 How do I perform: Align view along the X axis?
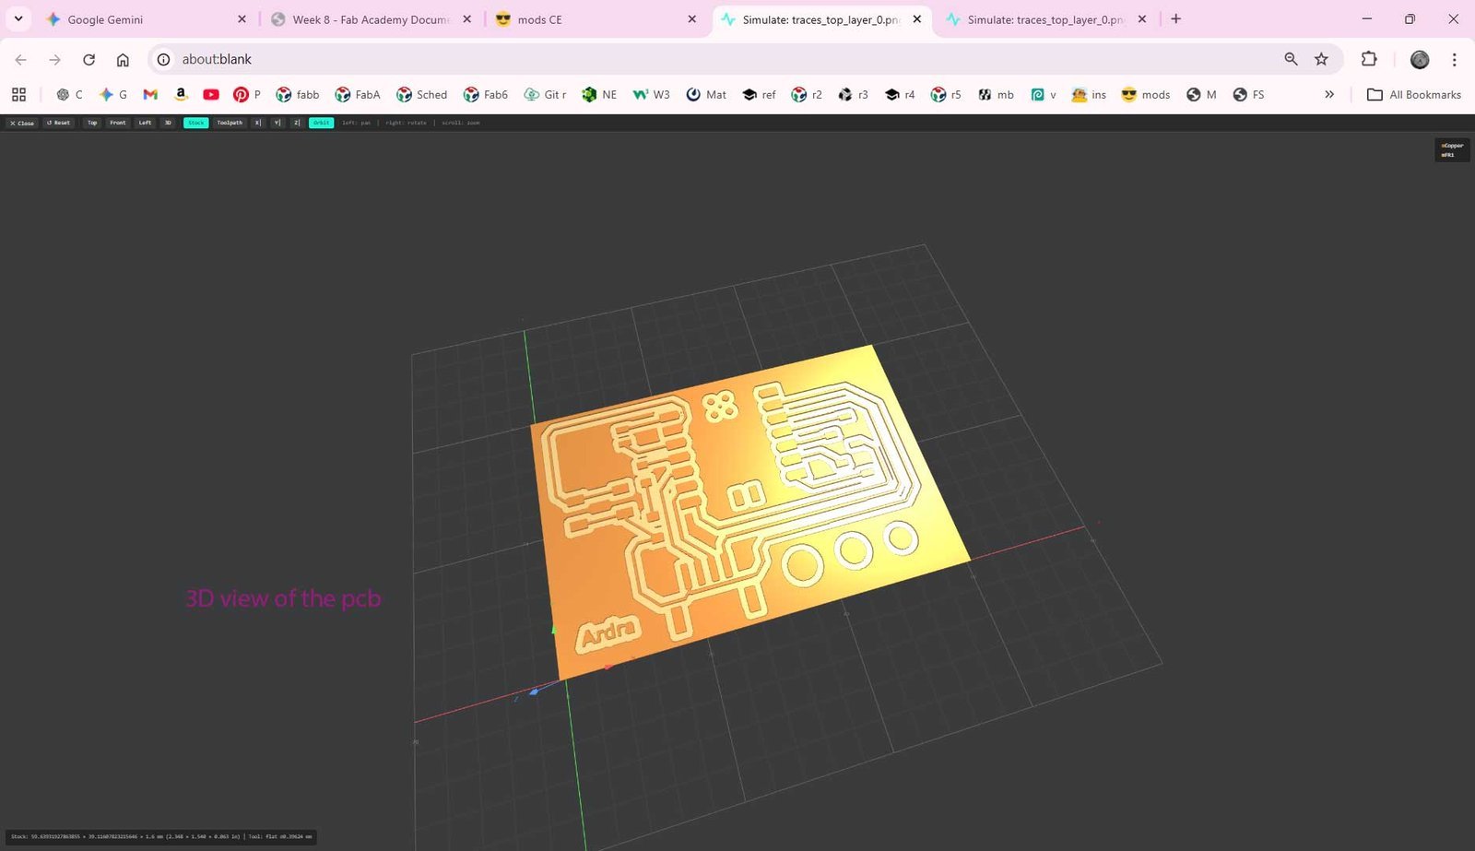257,123
